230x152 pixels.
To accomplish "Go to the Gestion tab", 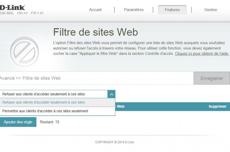I will [x=211, y=10].
